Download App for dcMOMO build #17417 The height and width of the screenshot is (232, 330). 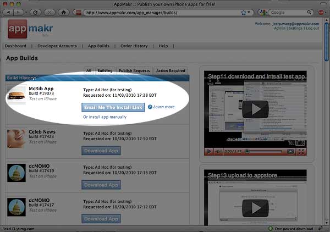[101, 219]
